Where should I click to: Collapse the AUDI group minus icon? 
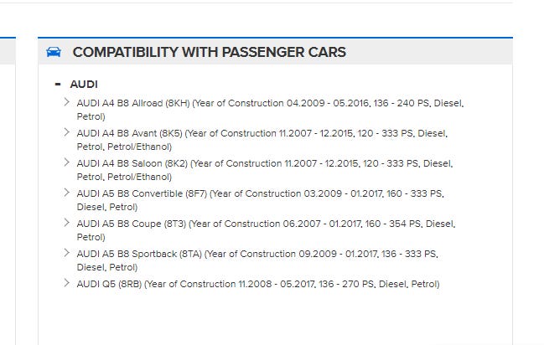point(57,85)
